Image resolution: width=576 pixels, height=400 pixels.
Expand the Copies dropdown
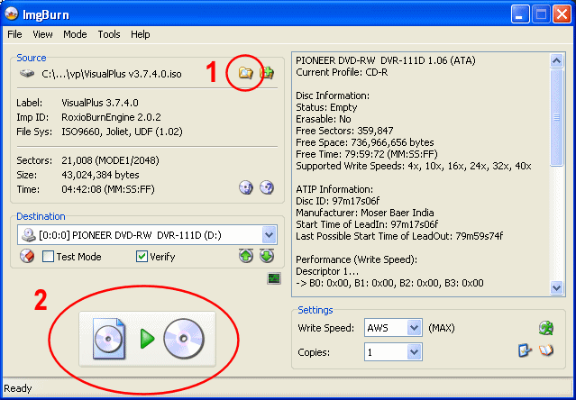(x=414, y=352)
